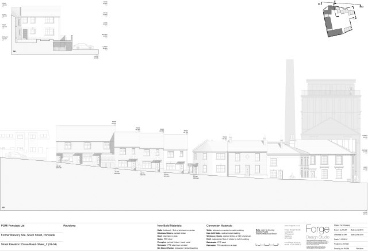Click the elevation 03 label marker
This screenshot has height=251, width=368.
(x=3, y=206)
